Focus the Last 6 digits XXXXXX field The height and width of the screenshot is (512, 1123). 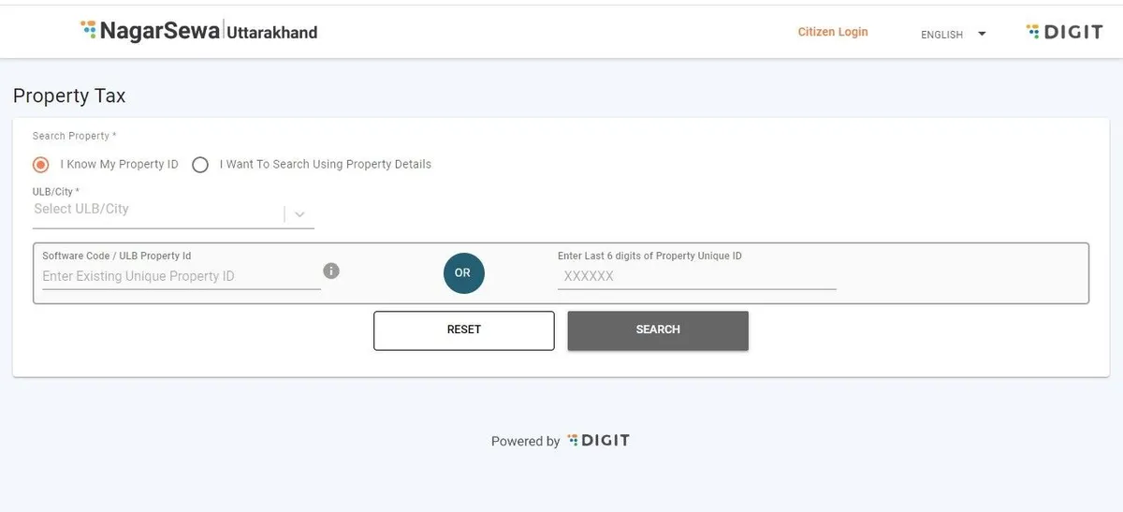[x=696, y=276]
